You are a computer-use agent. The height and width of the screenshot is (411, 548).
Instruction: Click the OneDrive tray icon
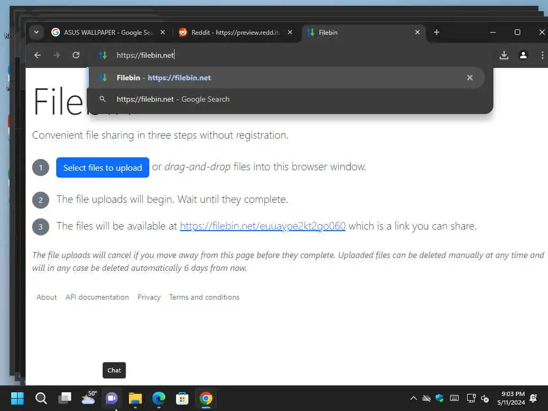coord(427,398)
